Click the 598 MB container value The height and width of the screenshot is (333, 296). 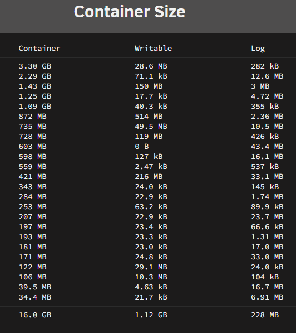pyautogui.click(x=33, y=157)
